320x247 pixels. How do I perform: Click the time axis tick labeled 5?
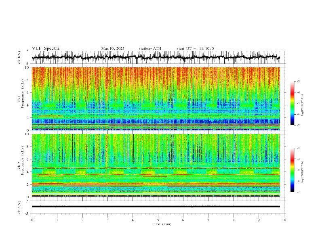tap(158, 220)
